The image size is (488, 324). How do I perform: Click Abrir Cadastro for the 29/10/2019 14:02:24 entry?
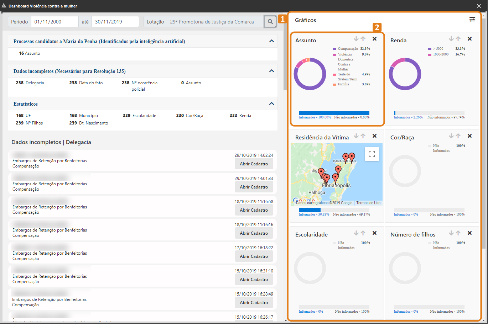[254, 164]
